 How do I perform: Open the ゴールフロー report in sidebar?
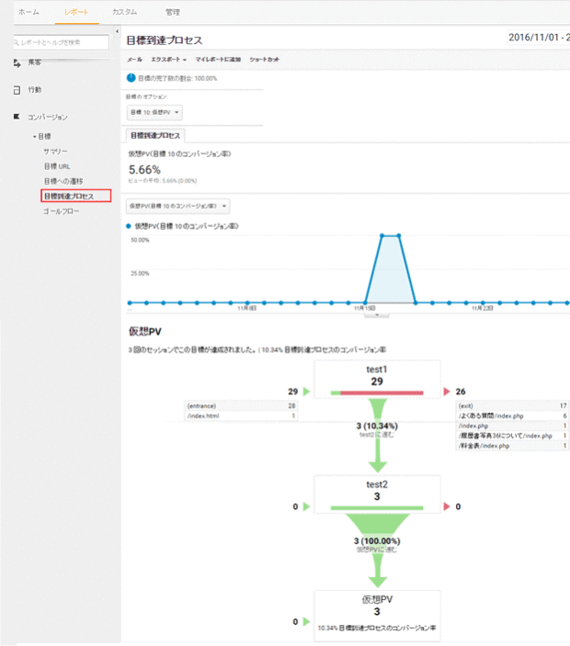(61, 211)
